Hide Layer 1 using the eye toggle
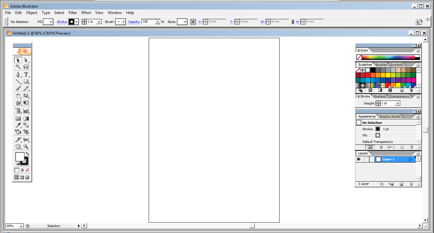This screenshot has width=434, height=233. coord(358,159)
